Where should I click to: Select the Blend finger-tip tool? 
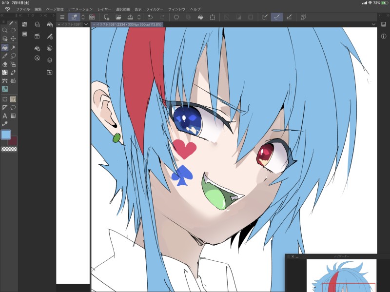(4, 80)
